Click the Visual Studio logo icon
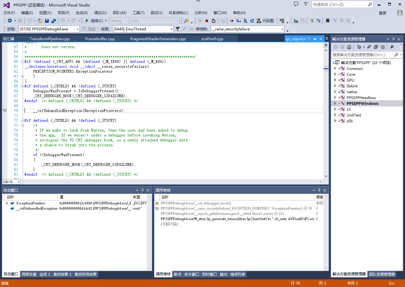 6,5
